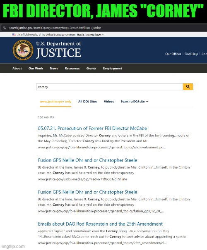The width and height of the screenshot is (207, 250).
Task: Click the yellow search magnifier button
Action: point(188,87)
